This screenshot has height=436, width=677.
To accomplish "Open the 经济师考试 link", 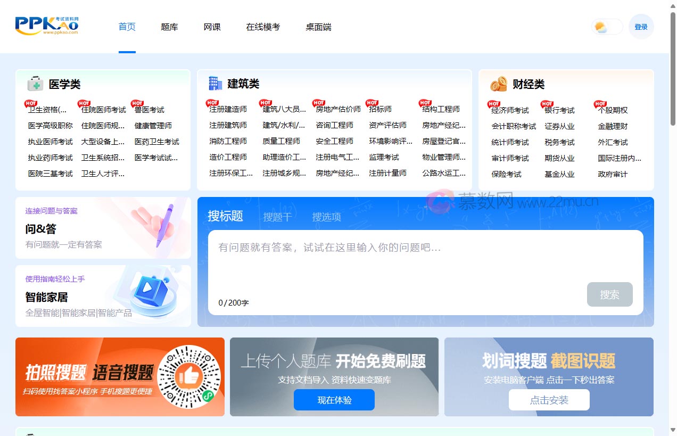I will 509,110.
